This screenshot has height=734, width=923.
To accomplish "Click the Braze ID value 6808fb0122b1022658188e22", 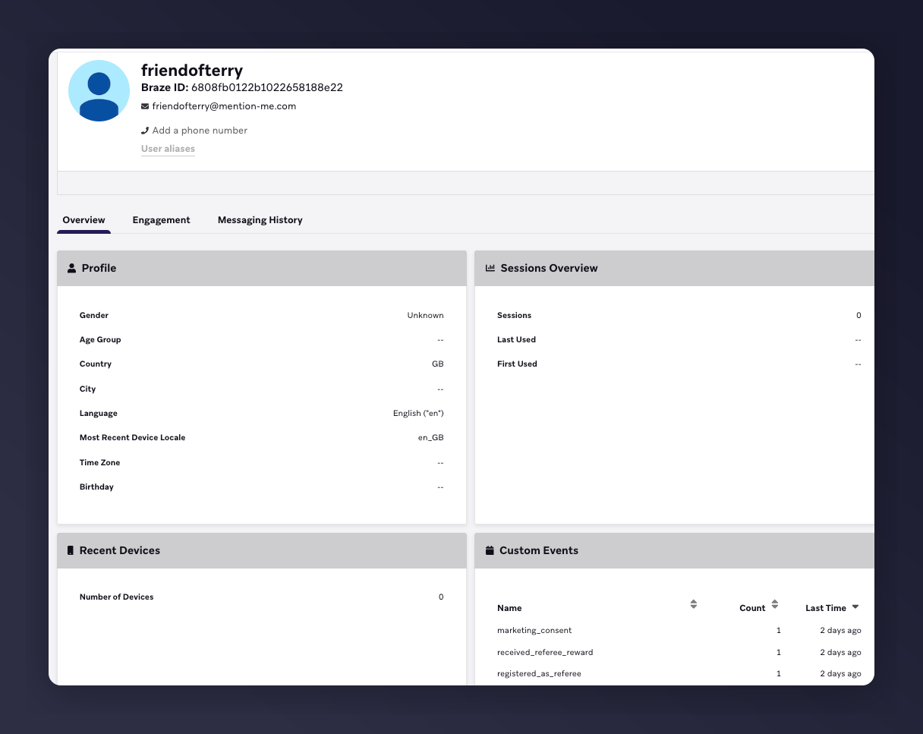I will [267, 87].
